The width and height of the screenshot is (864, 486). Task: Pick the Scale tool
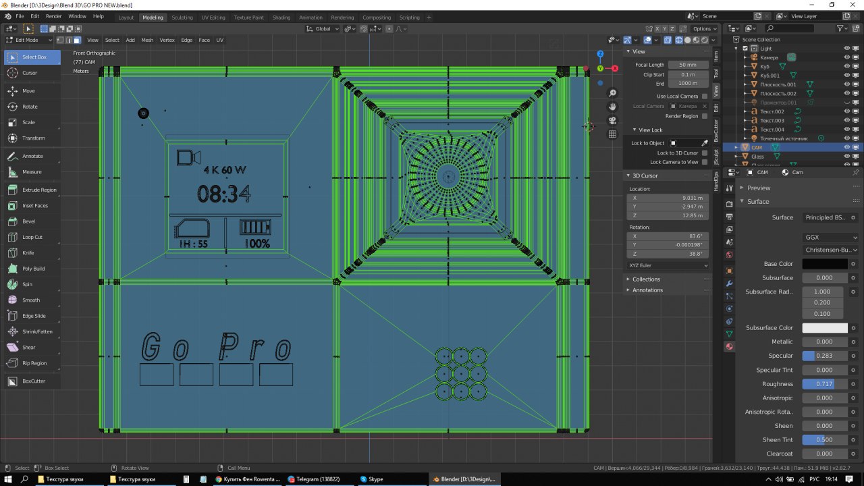(x=32, y=122)
